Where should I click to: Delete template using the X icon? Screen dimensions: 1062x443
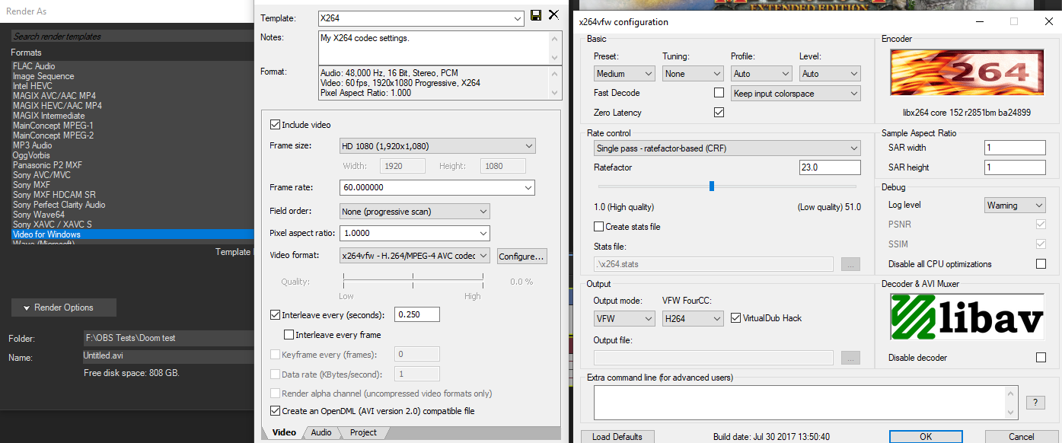553,16
